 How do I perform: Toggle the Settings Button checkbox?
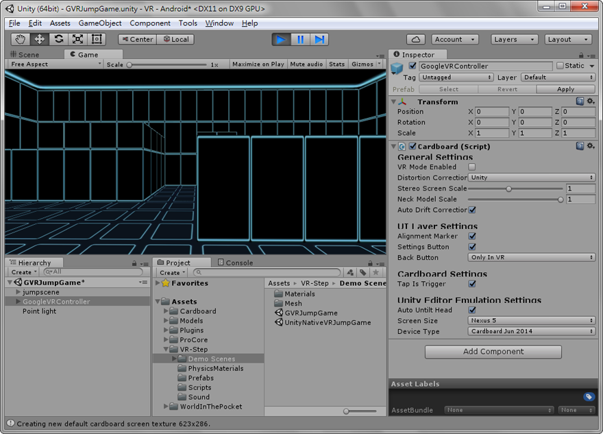point(472,247)
